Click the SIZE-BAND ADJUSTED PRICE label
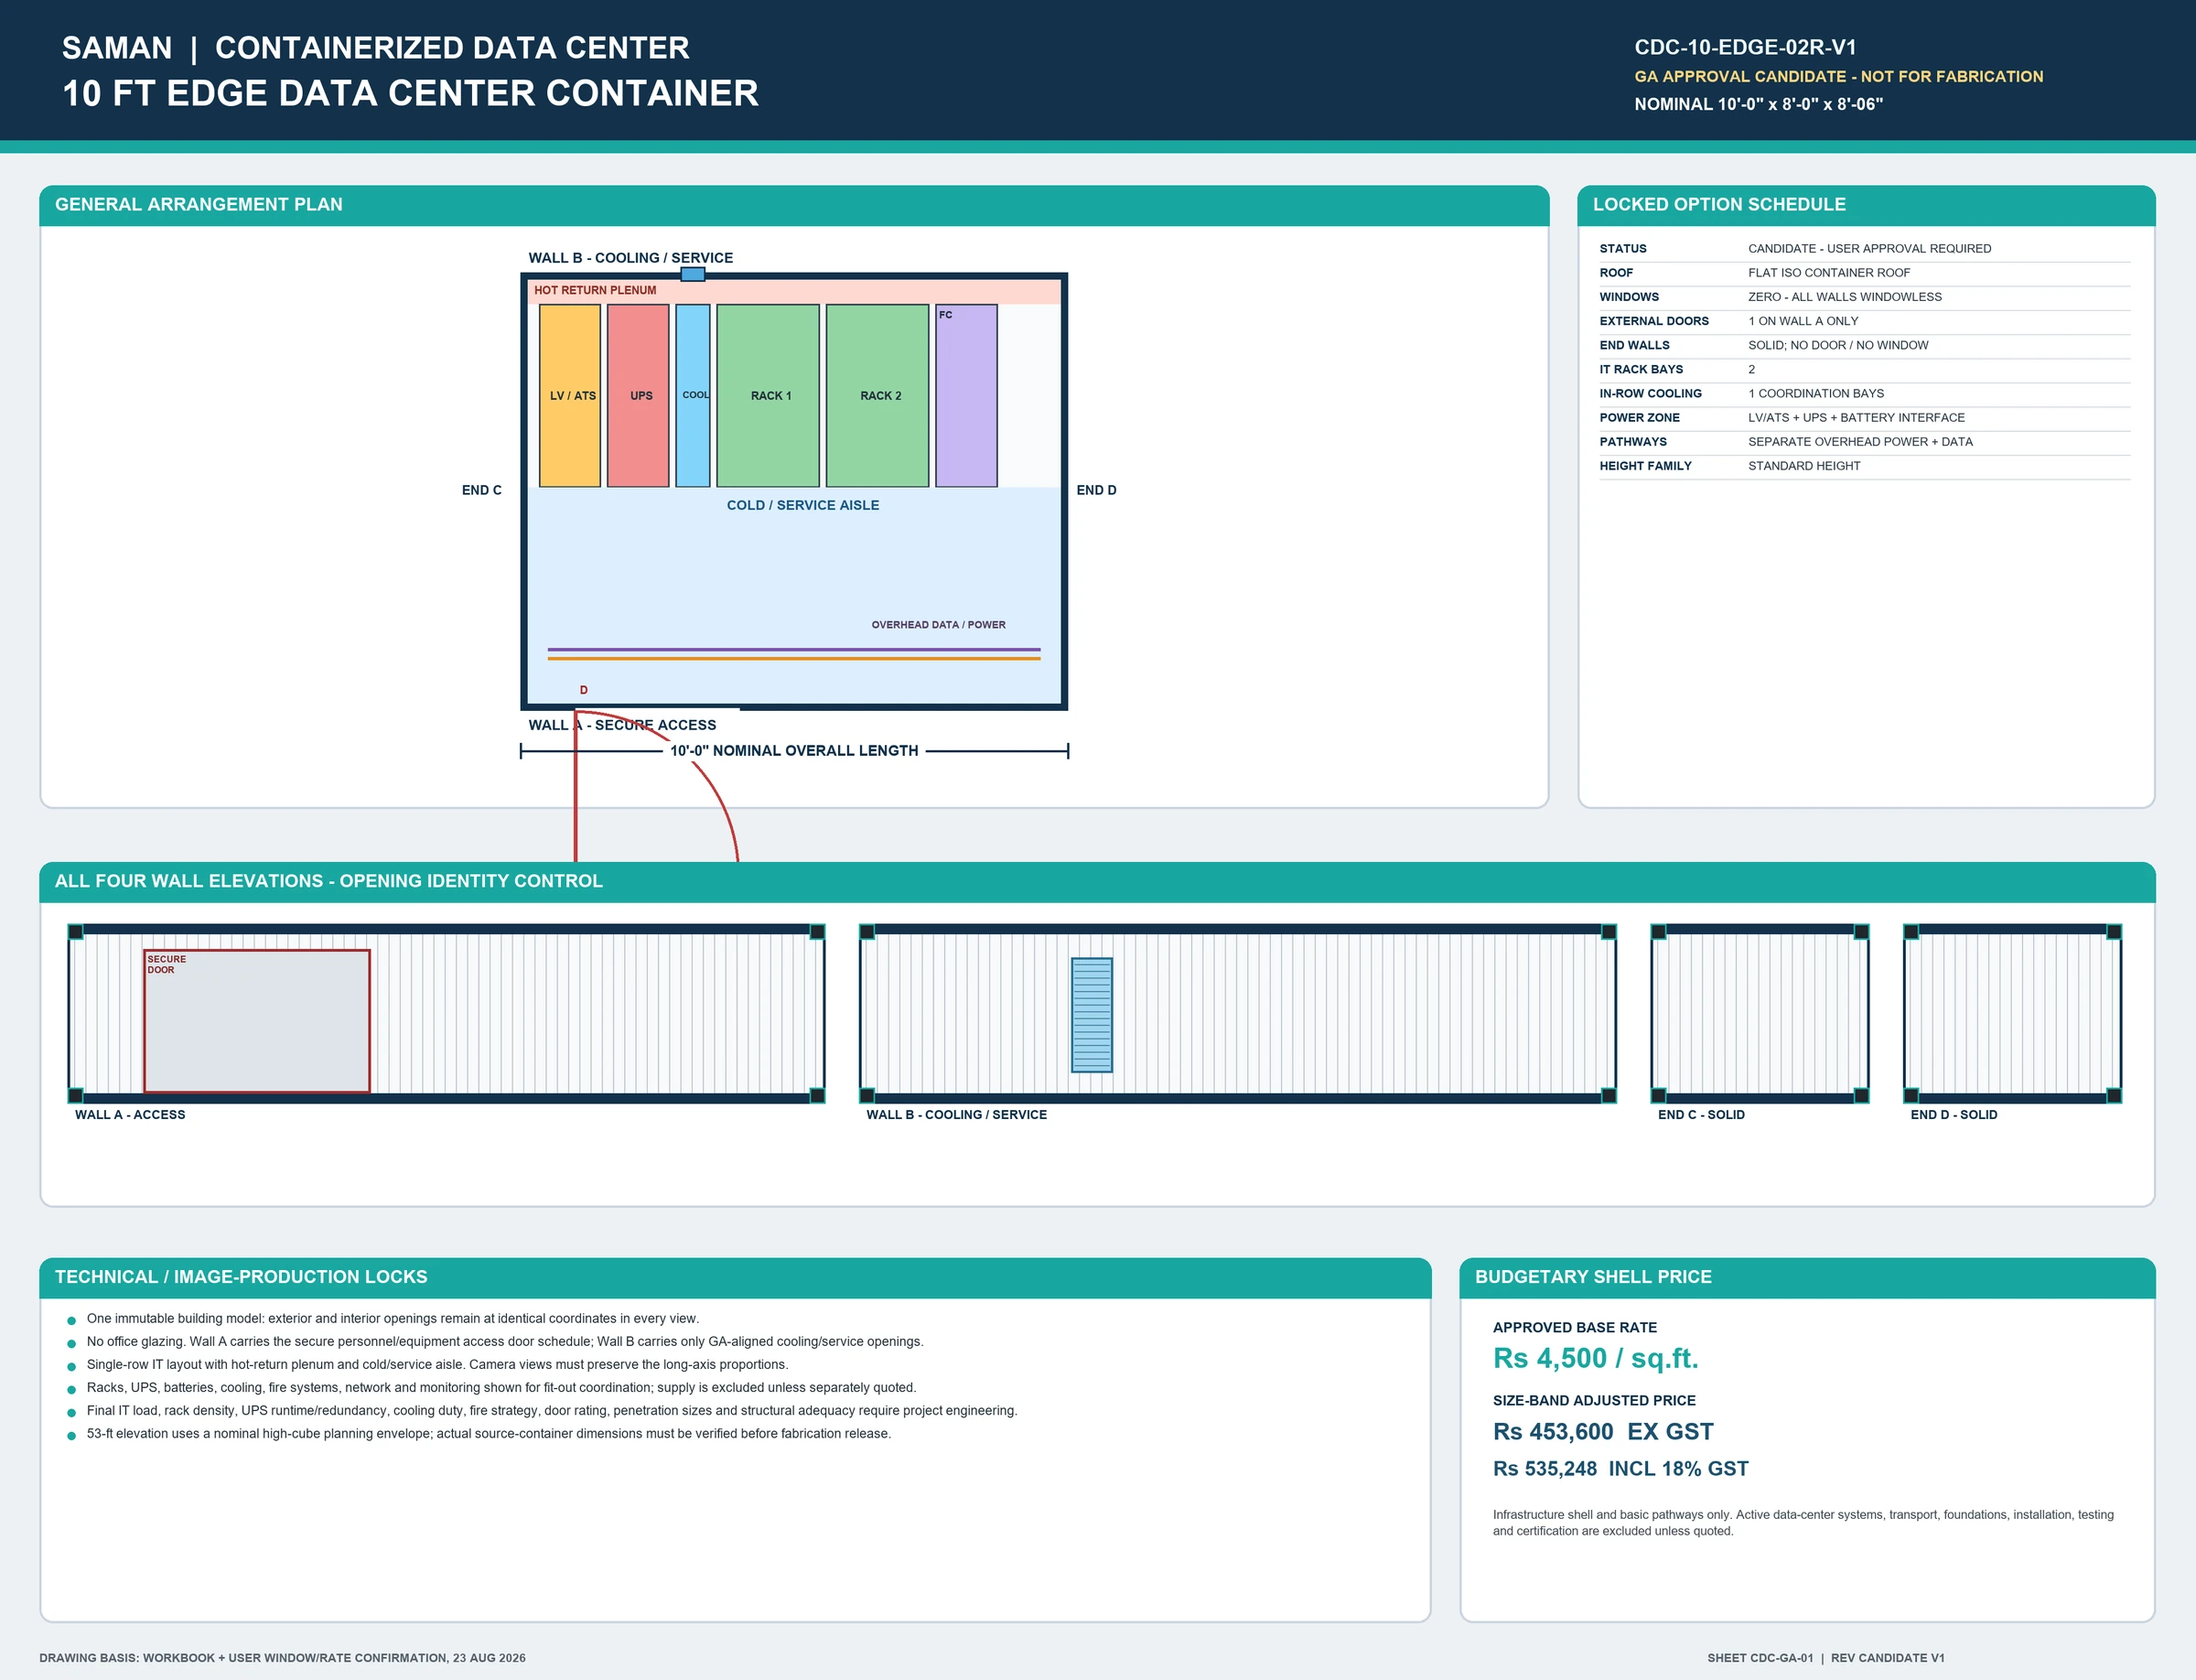 1594,1401
